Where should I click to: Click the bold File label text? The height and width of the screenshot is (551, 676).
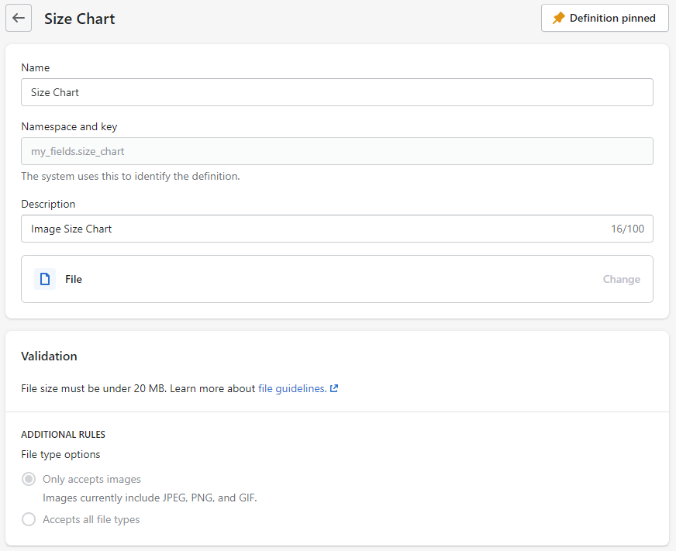[x=74, y=279]
